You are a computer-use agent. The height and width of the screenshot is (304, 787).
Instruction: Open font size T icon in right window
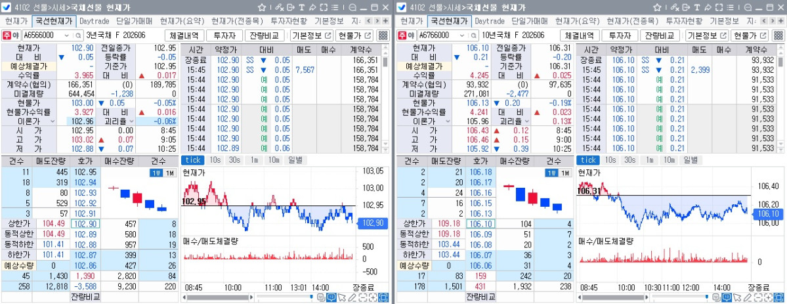697,7
